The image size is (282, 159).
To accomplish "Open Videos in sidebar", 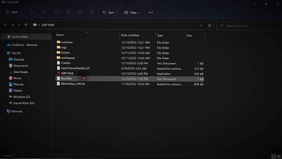I will (18, 91).
